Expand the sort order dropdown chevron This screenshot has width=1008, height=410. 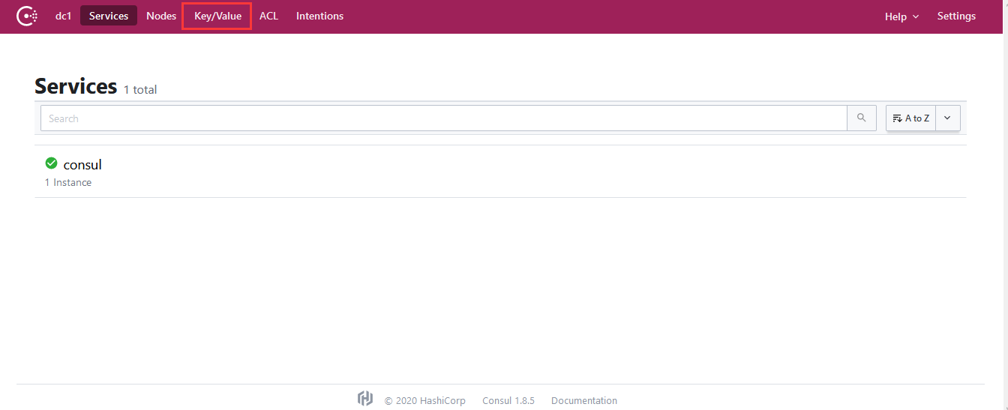coord(947,118)
